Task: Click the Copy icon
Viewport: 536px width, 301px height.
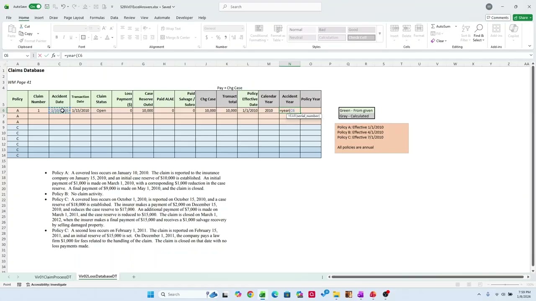Action: 21,33
